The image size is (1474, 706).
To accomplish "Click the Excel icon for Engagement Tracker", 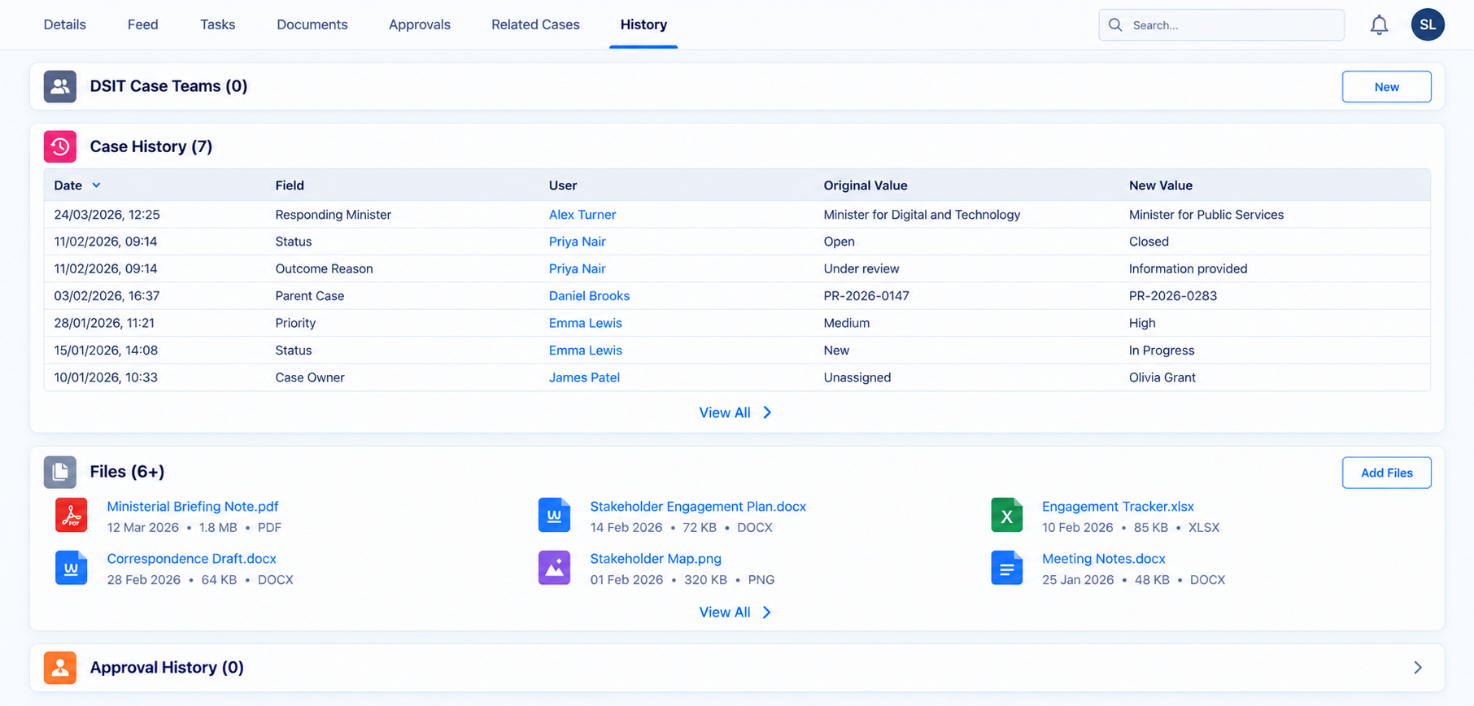I will 1007,516.
